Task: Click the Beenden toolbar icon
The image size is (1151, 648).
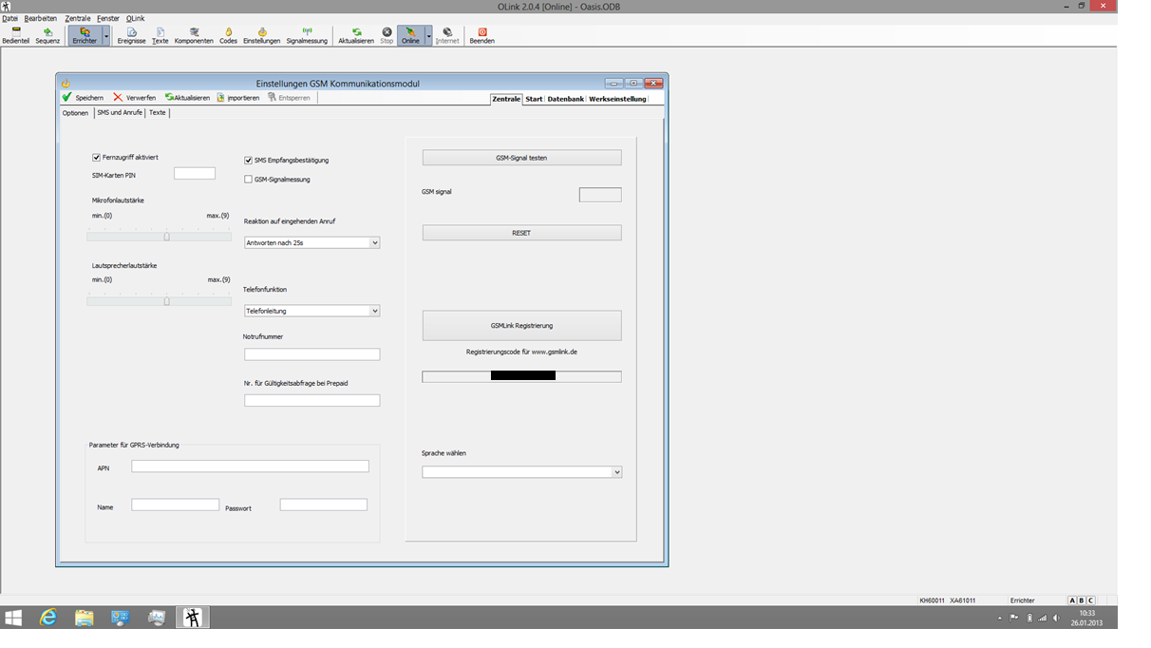Action: [x=481, y=35]
